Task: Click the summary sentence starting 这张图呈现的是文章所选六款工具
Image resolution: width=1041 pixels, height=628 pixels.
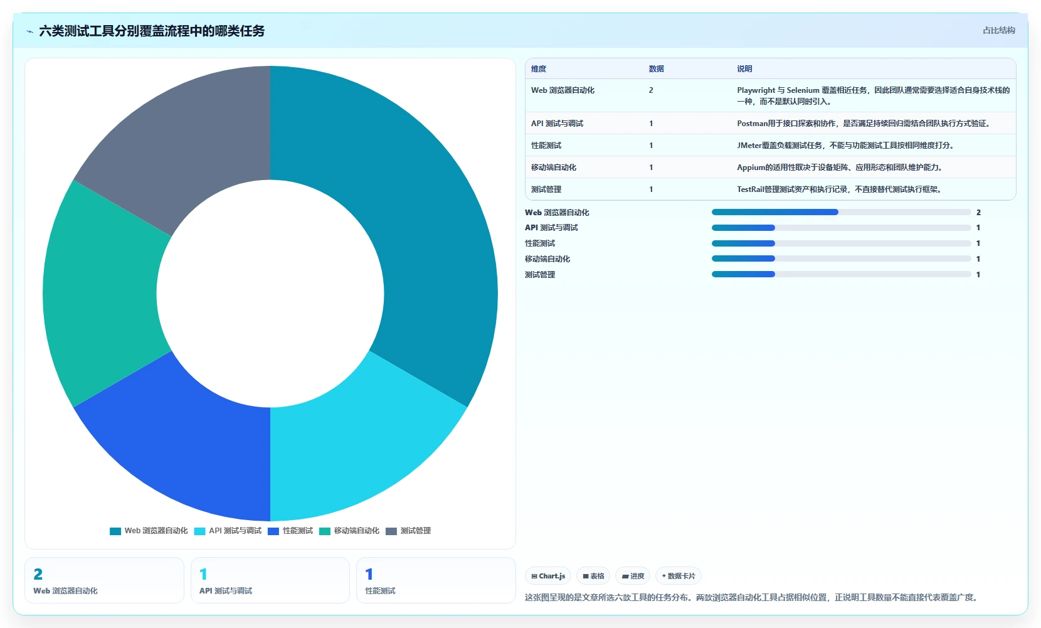Action: (x=753, y=597)
